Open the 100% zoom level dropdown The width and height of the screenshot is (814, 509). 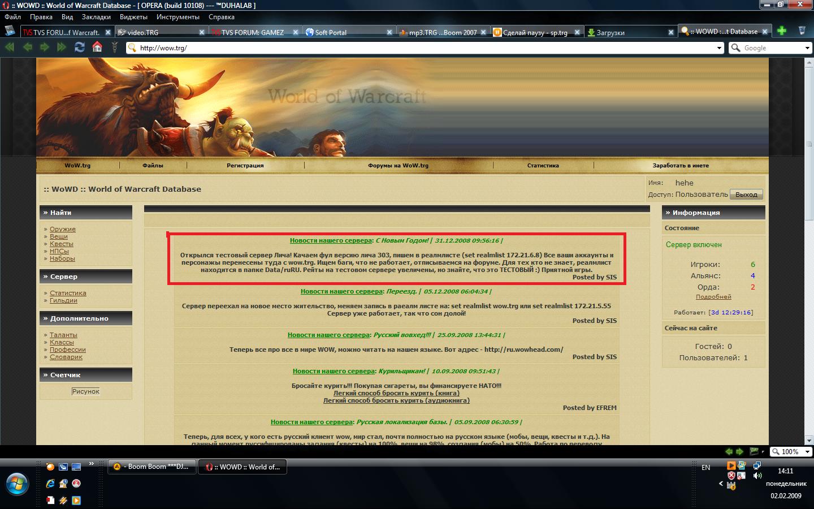(x=807, y=452)
